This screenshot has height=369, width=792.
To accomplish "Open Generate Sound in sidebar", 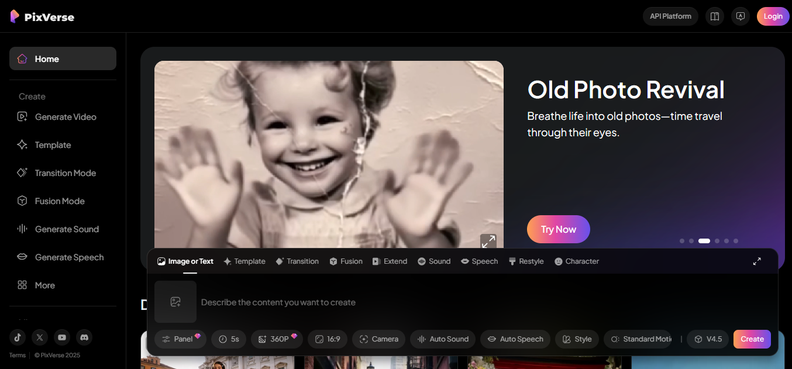I will (x=63, y=229).
